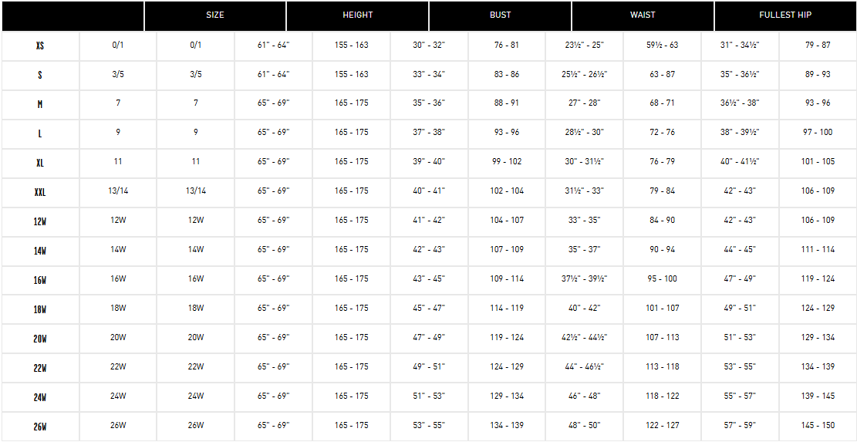The width and height of the screenshot is (857, 442).
Task: Click the WAIST column header
Action: (643, 15)
